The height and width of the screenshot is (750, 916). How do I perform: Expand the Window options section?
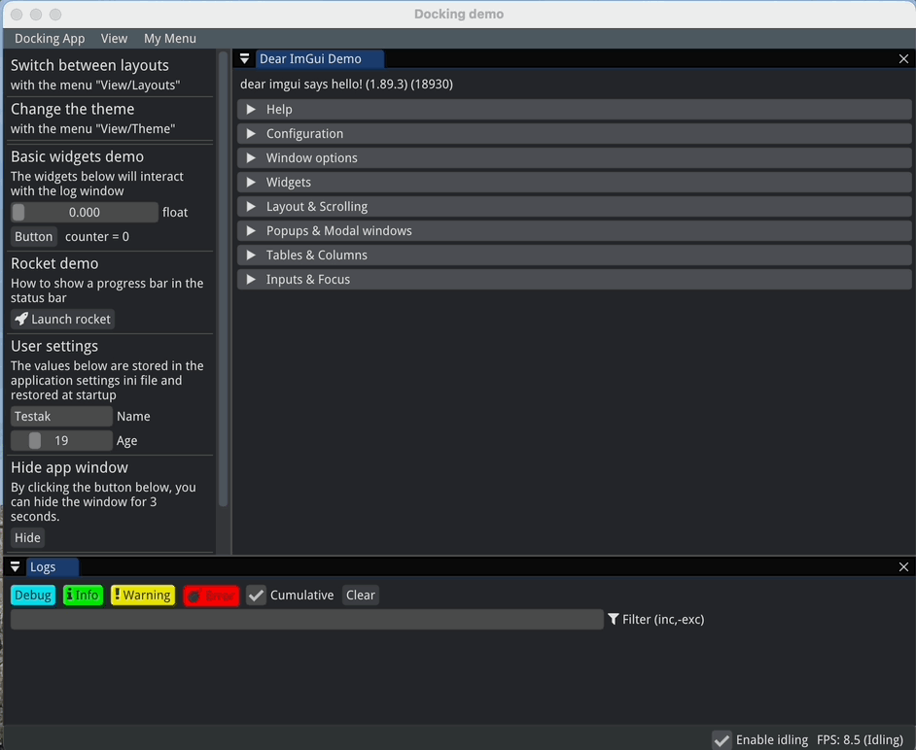pos(575,158)
